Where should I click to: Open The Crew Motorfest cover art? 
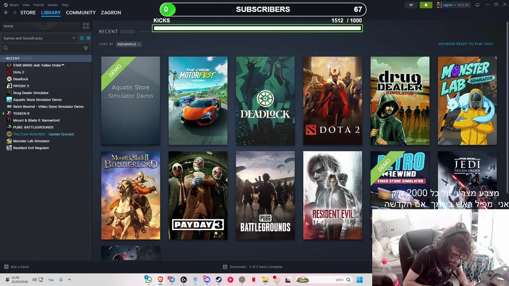198,100
